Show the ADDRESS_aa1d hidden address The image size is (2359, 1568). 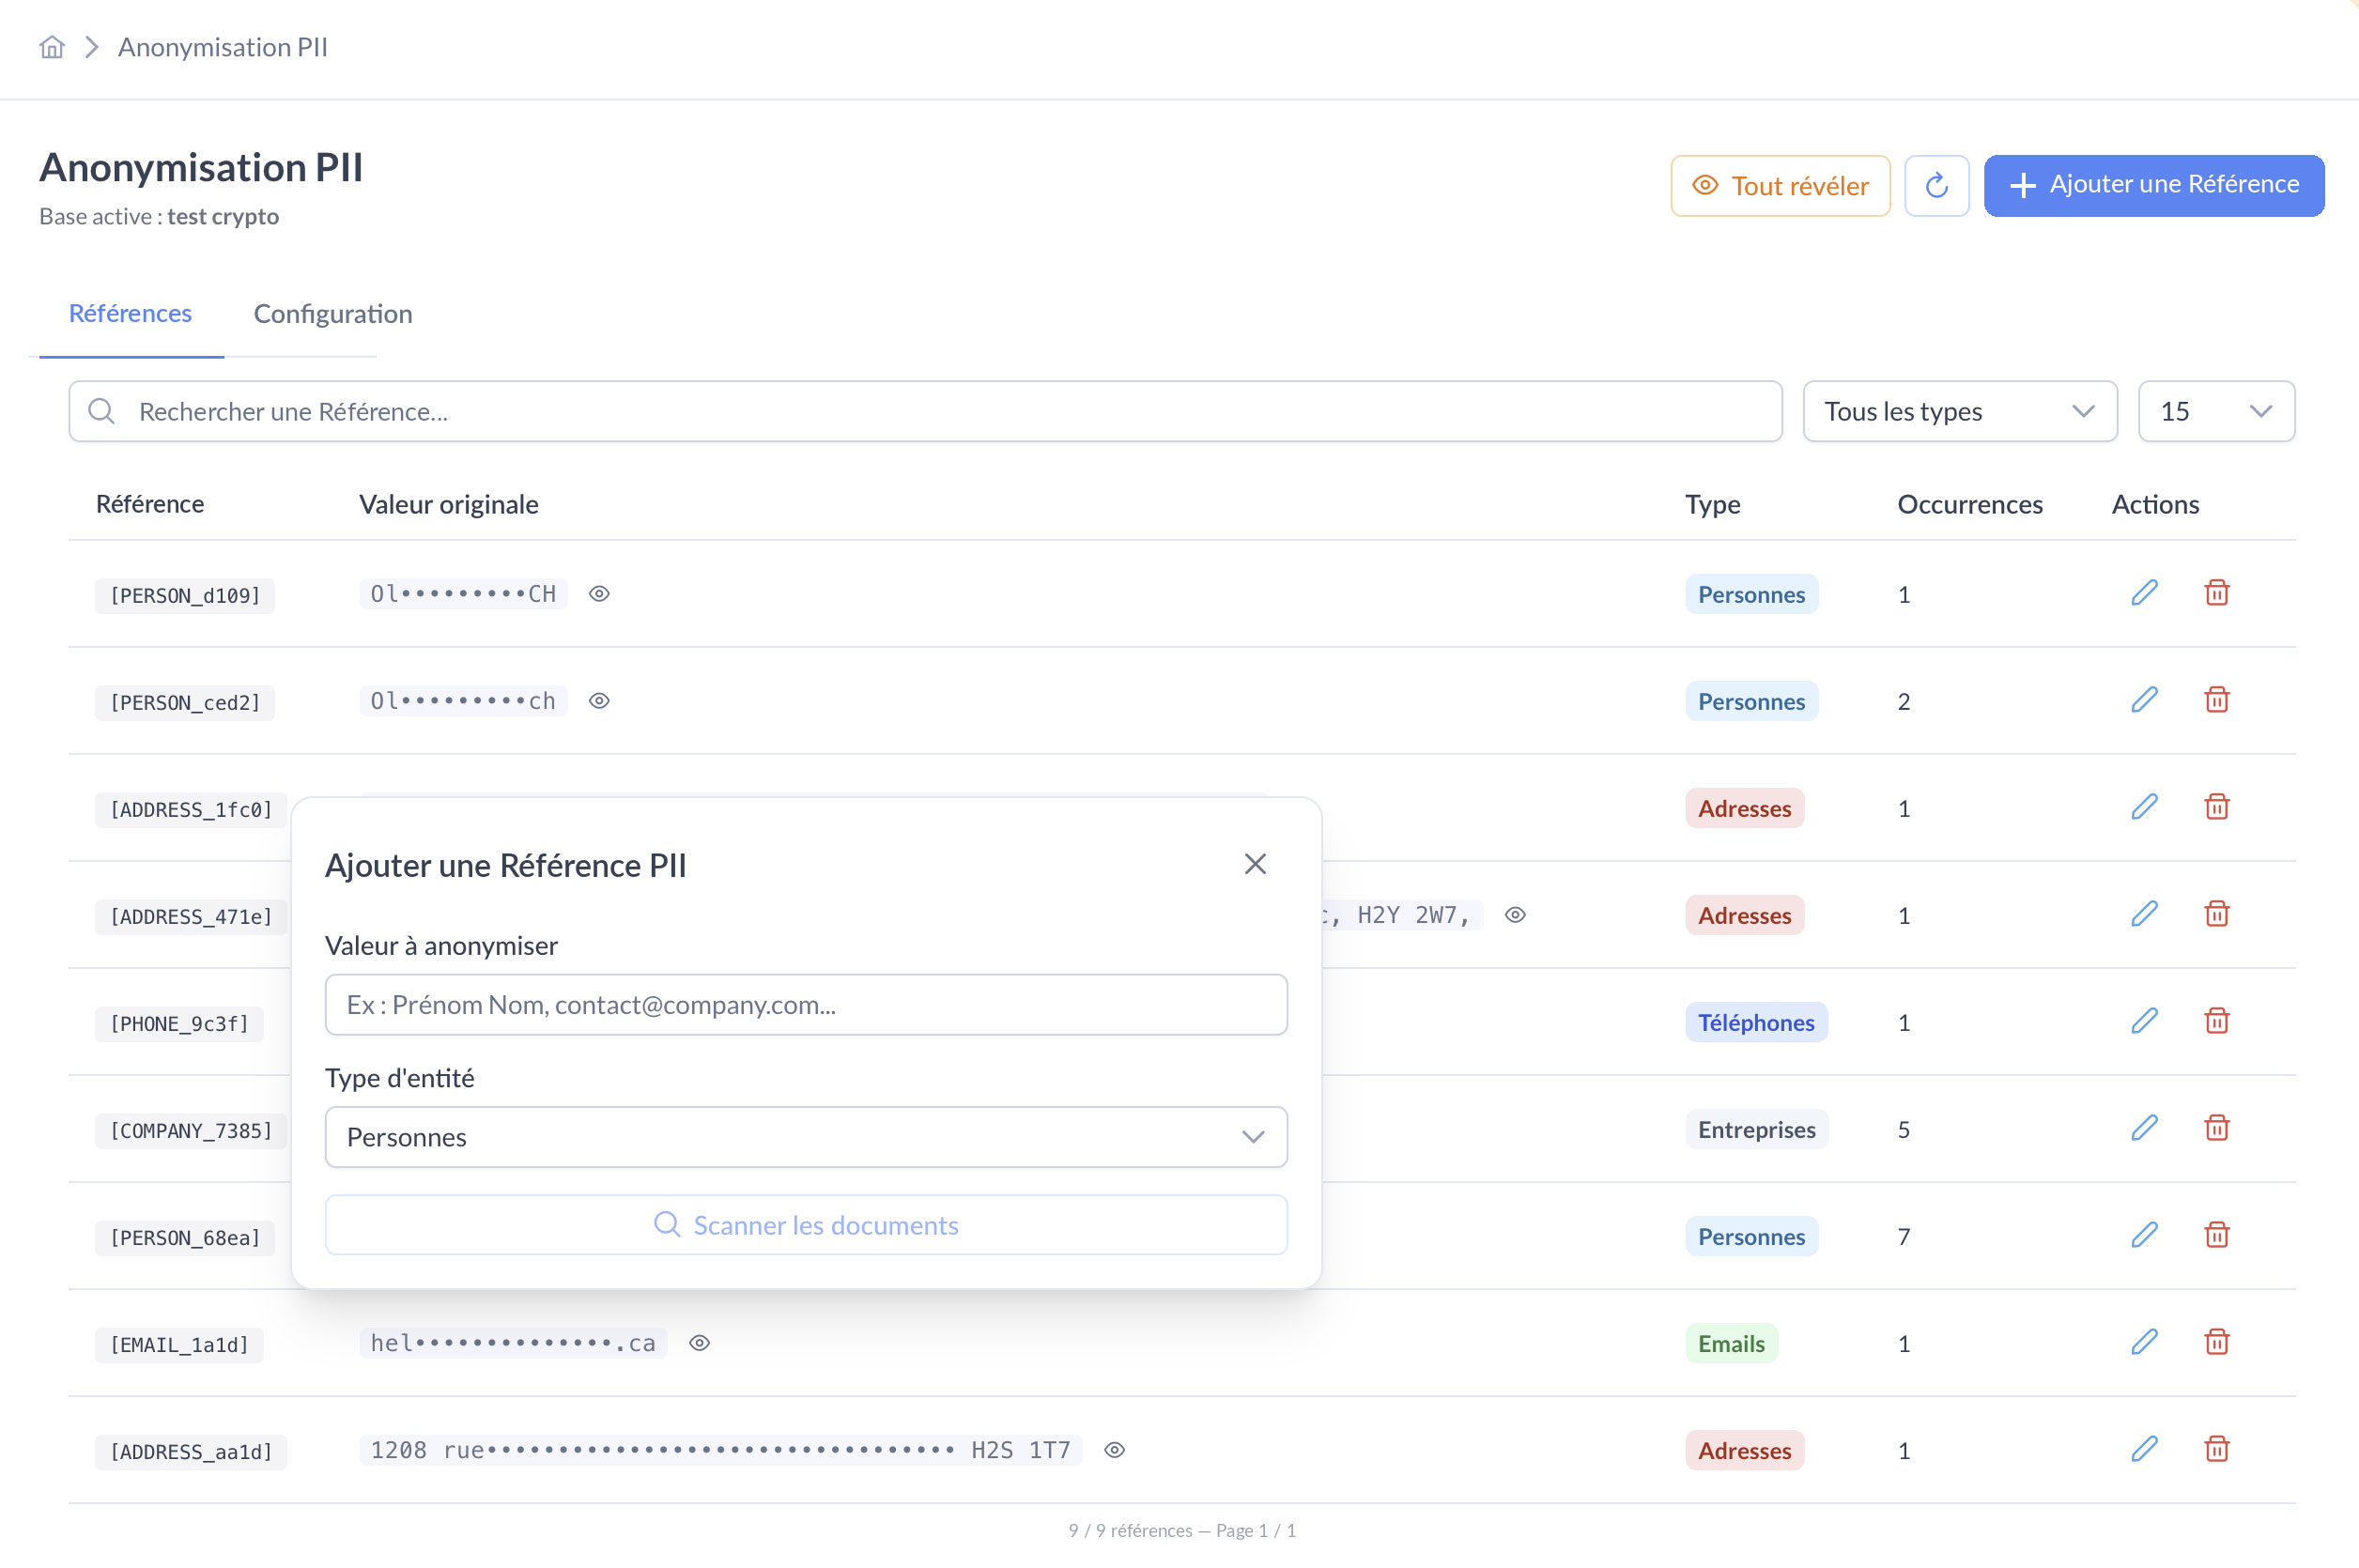1115,1450
